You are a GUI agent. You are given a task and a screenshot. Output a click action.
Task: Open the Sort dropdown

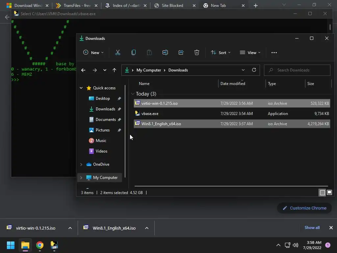(220, 52)
